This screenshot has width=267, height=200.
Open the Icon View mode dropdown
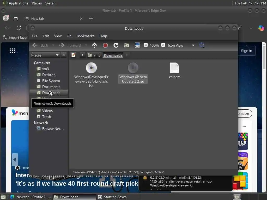coord(181,45)
